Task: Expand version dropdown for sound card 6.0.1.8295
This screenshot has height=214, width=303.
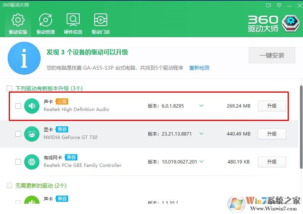Action: [x=201, y=106]
